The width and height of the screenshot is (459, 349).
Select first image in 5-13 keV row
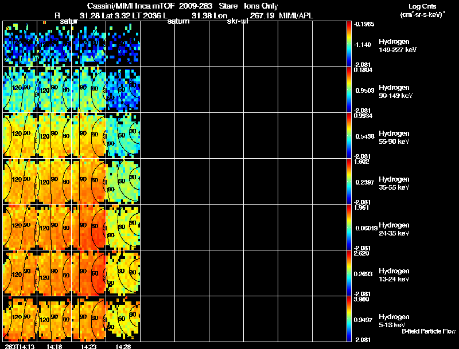click(x=20, y=319)
